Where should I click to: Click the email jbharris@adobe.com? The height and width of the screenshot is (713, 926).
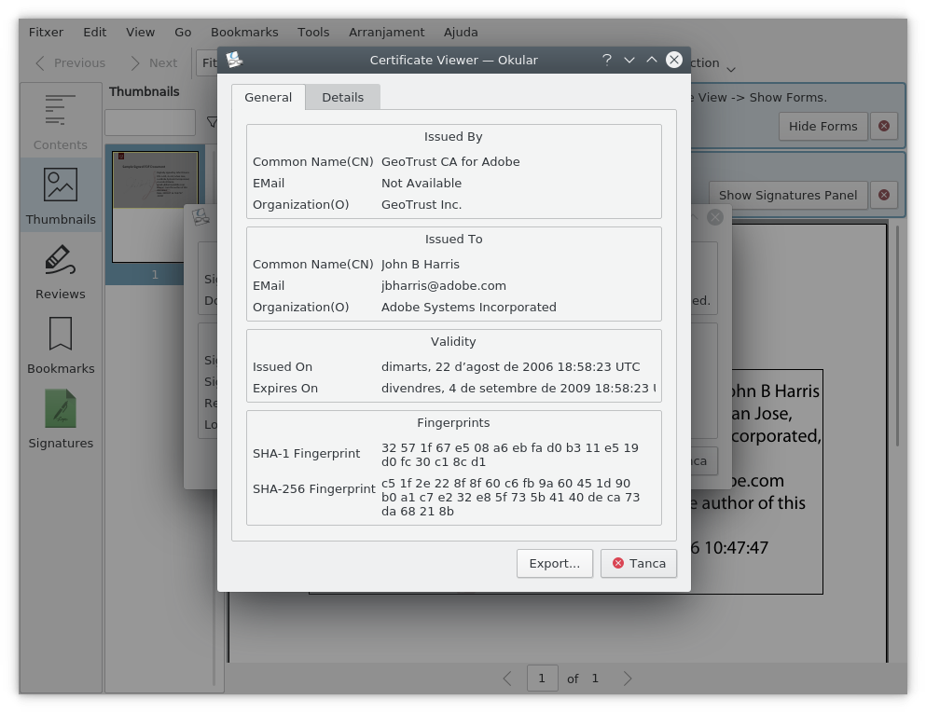[444, 286]
